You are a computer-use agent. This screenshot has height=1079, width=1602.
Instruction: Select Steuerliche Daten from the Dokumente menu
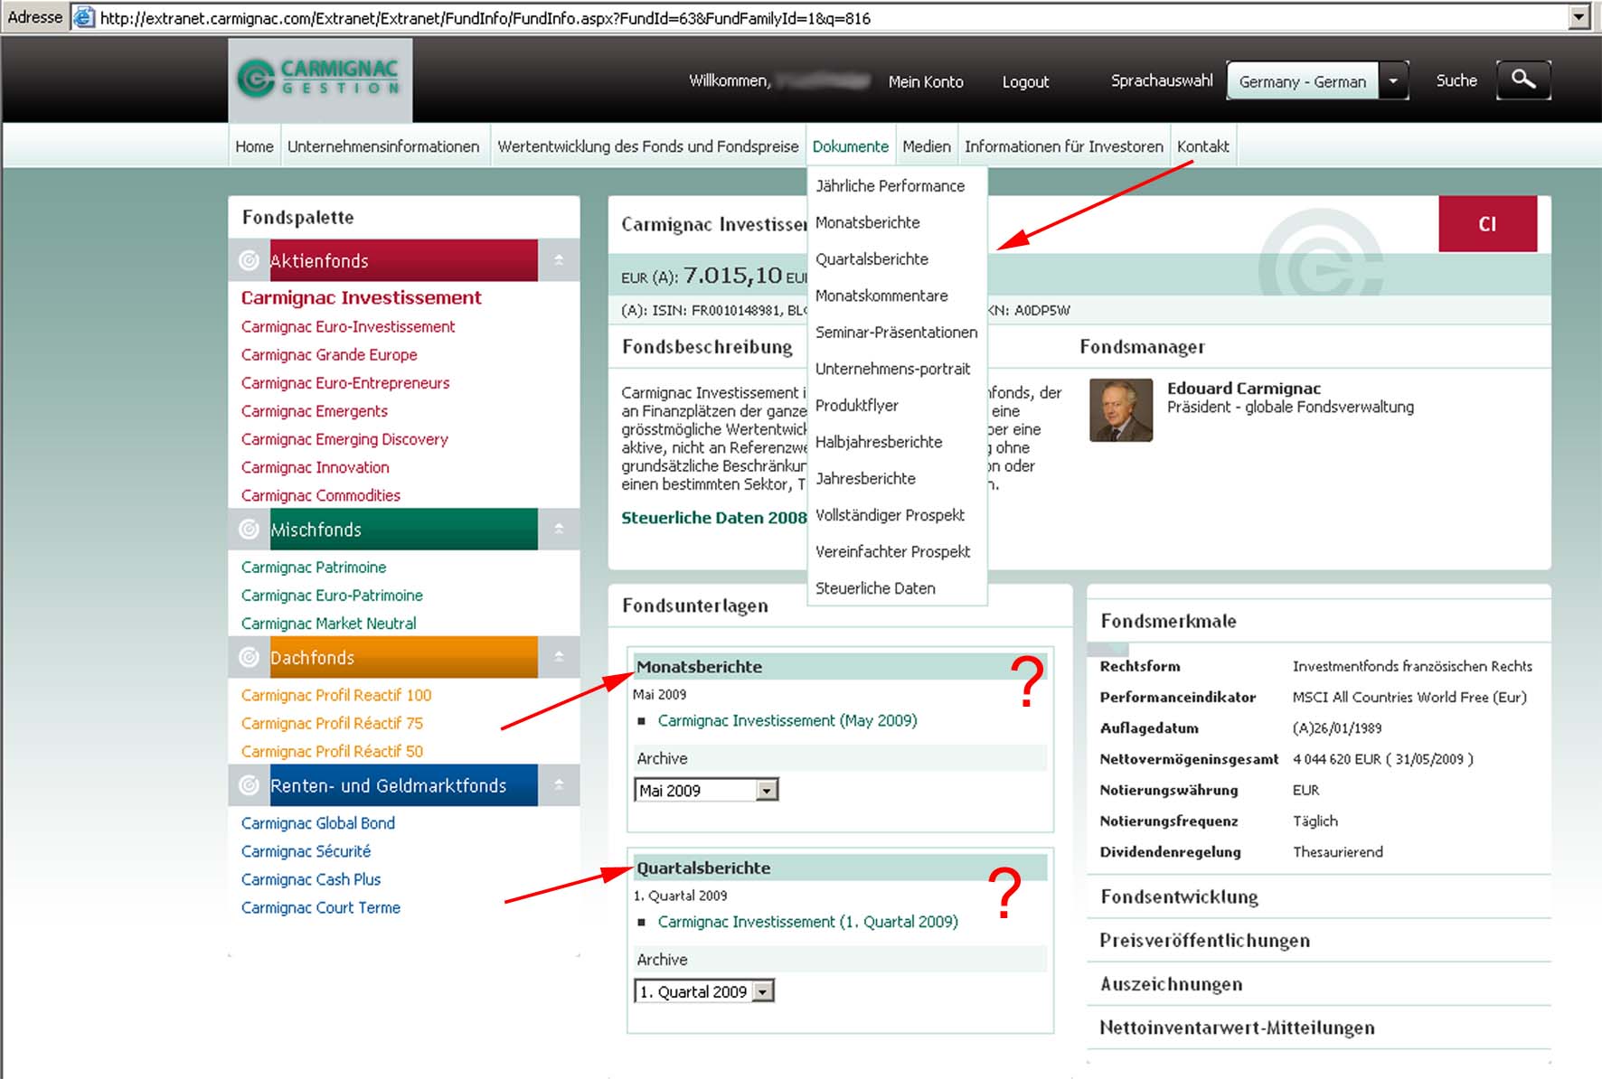click(x=875, y=588)
